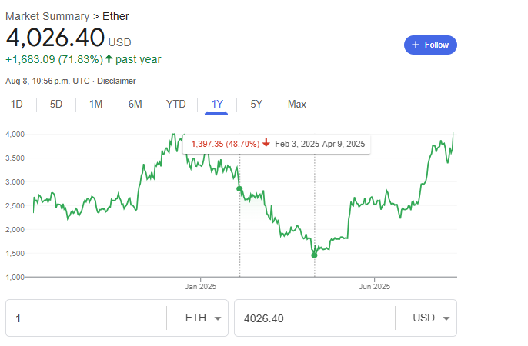Switch to the 5Y range tab
The height and width of the screenshot is (346, 528).
pyautogui.click(x=256, y=105)
